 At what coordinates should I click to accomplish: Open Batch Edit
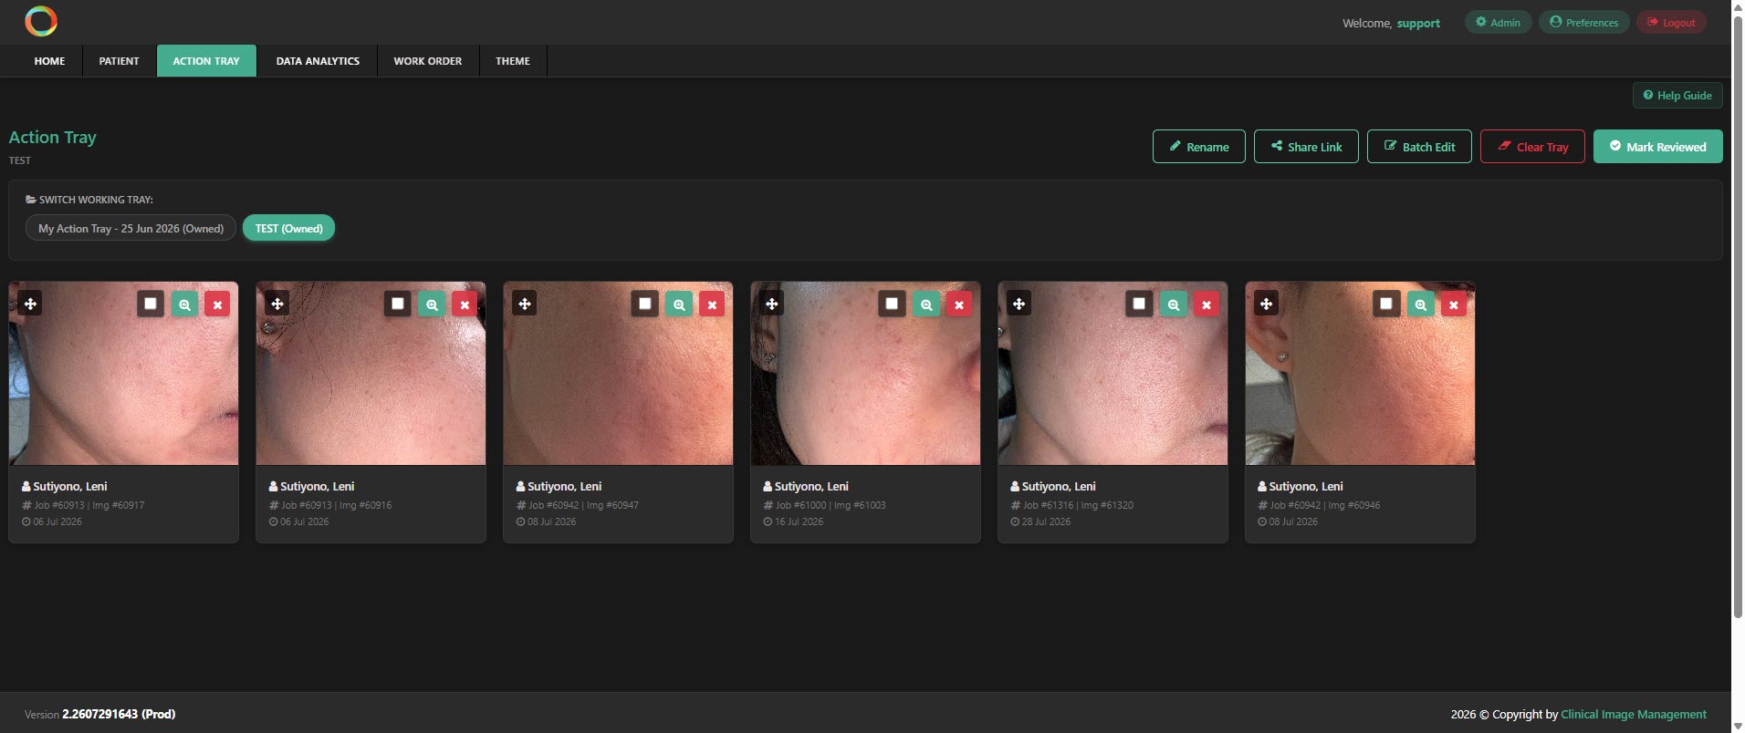1419,147
